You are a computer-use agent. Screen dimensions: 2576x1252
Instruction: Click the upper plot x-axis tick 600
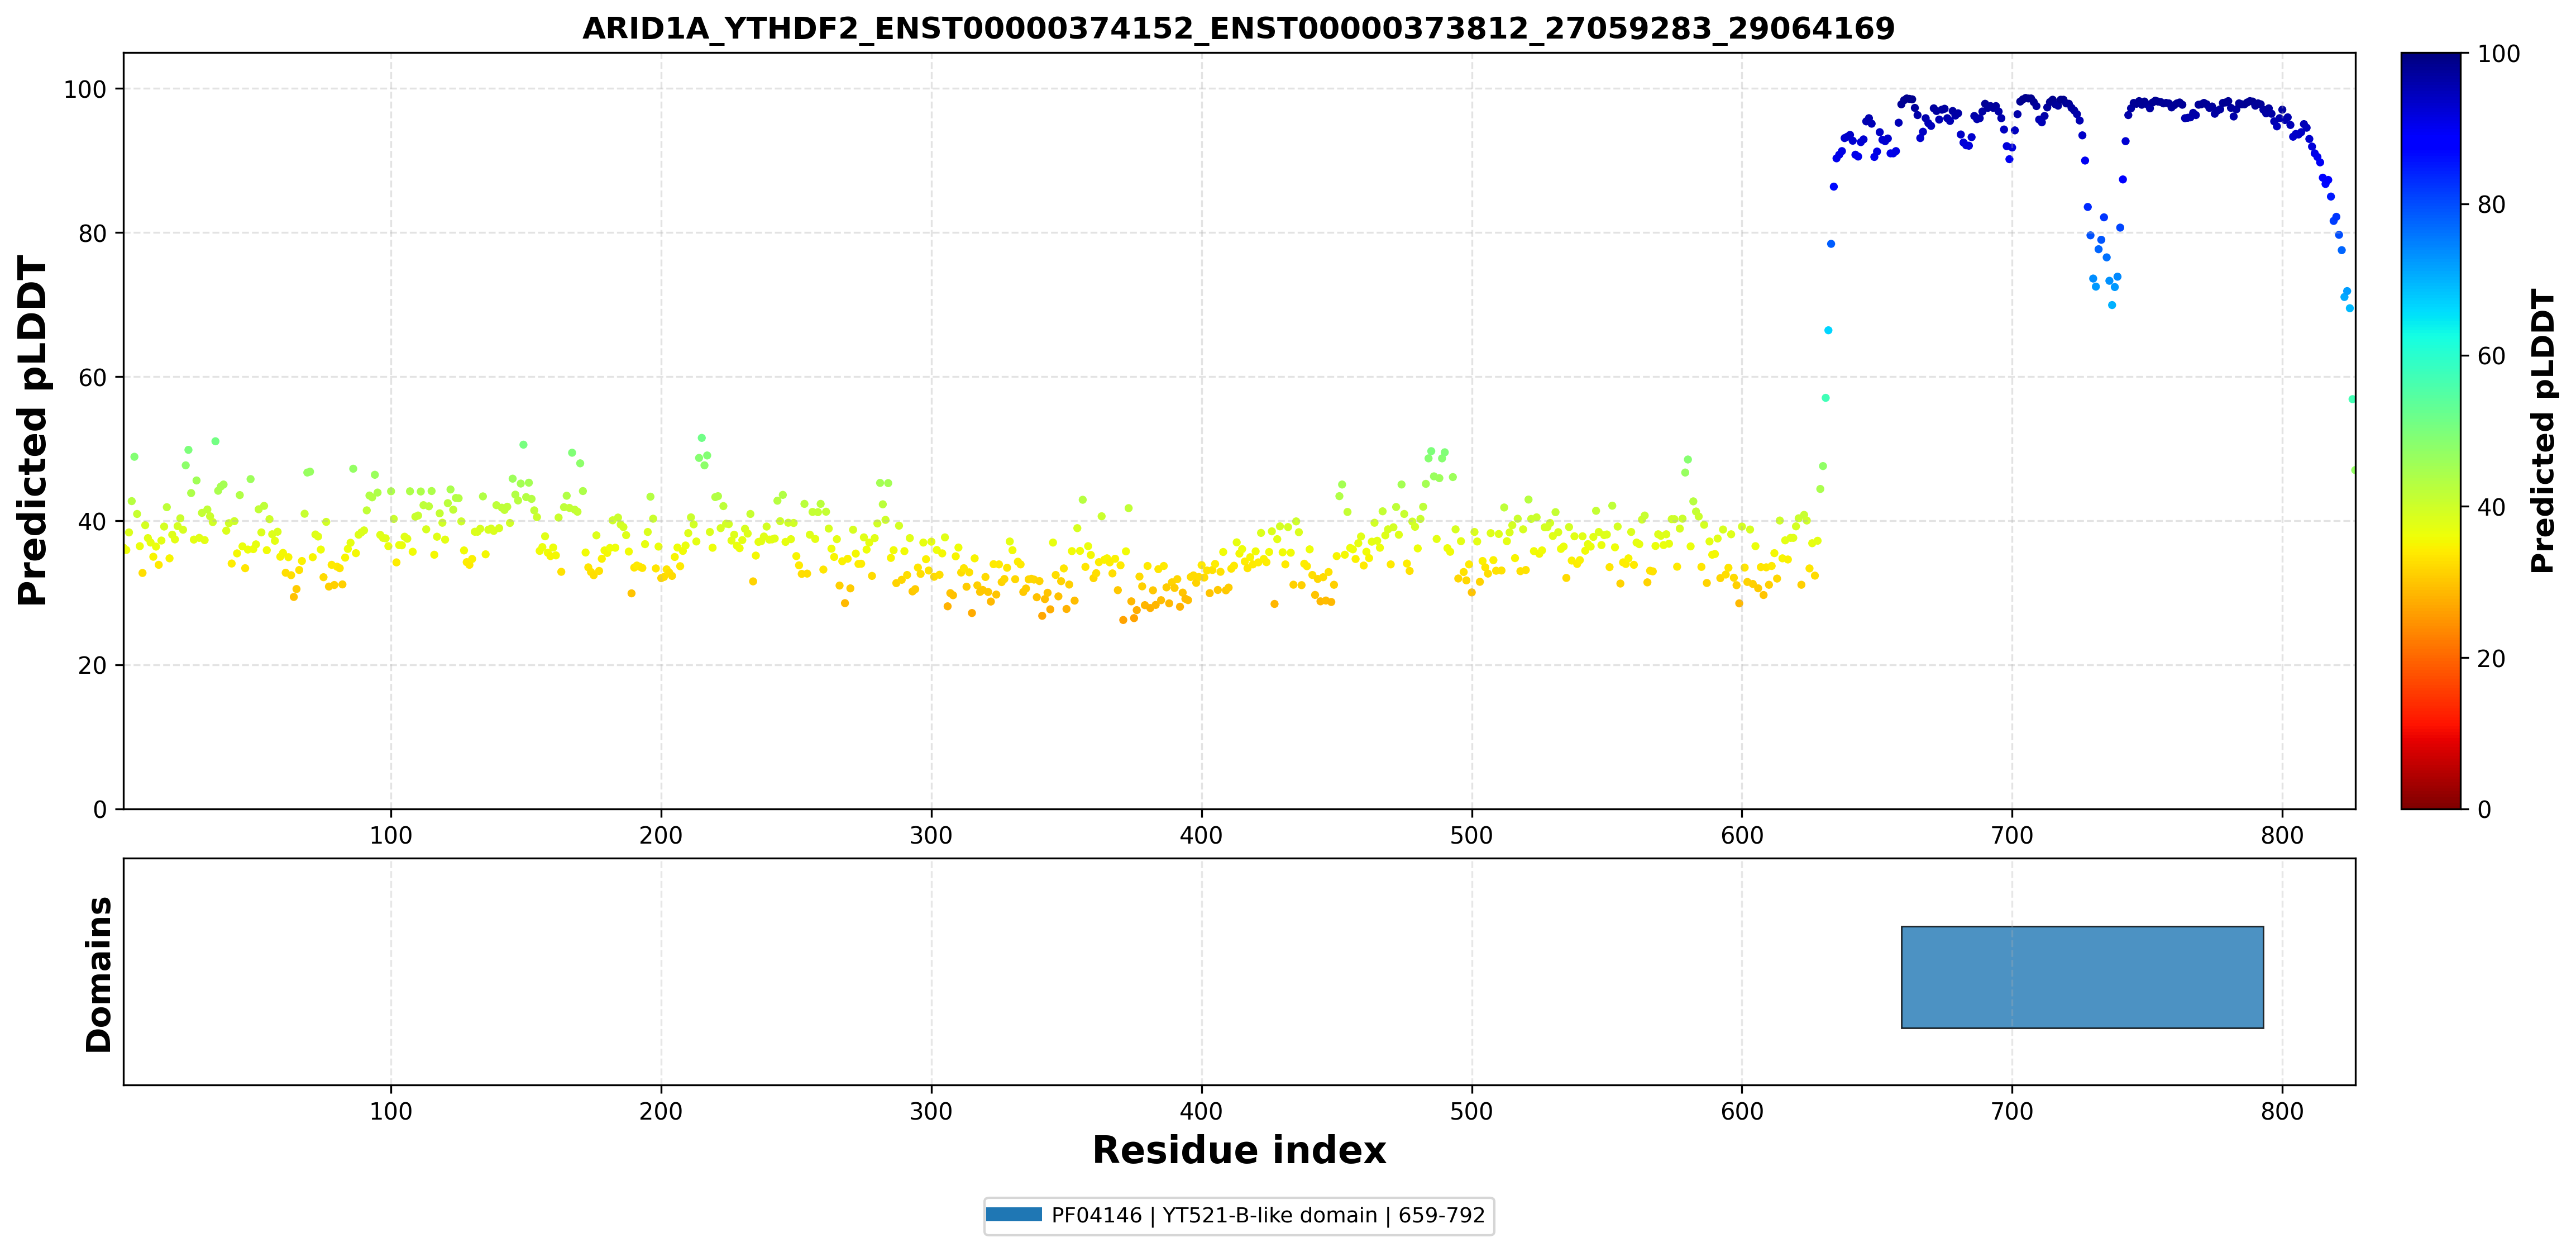pyautogui.click(x=1742, y=835)
